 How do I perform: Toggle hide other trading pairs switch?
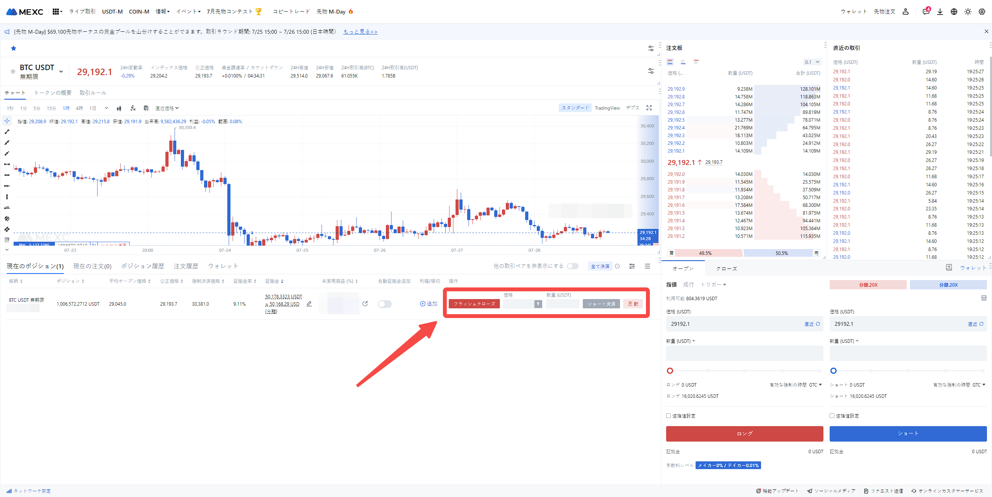point(572,266)
